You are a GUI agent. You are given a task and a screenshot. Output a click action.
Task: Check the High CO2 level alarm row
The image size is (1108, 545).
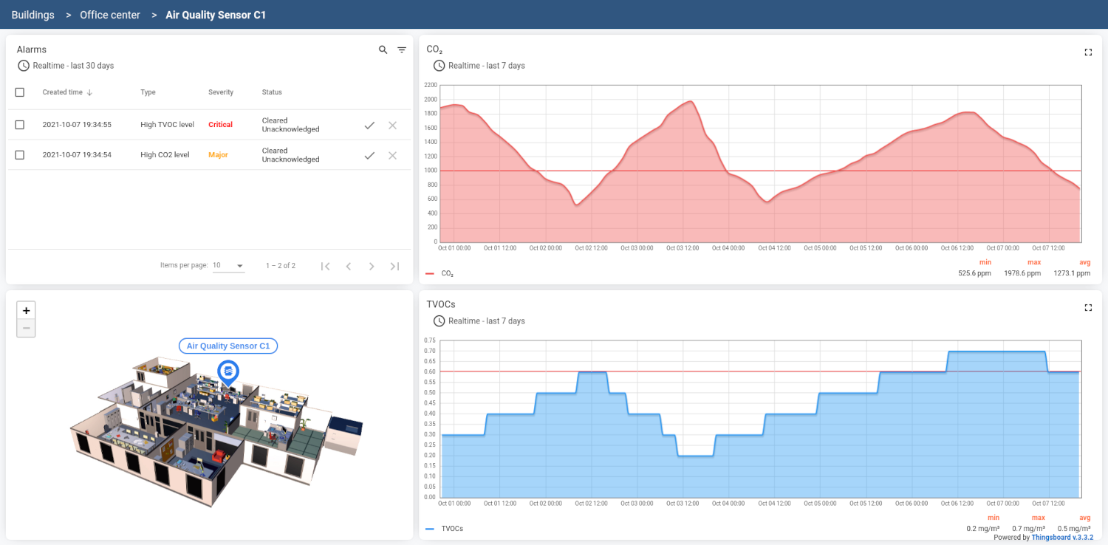click(x=20, y=155)
